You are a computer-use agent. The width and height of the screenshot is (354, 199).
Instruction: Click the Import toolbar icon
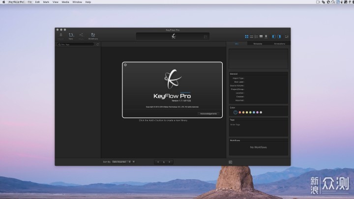[x=61, y=36]
